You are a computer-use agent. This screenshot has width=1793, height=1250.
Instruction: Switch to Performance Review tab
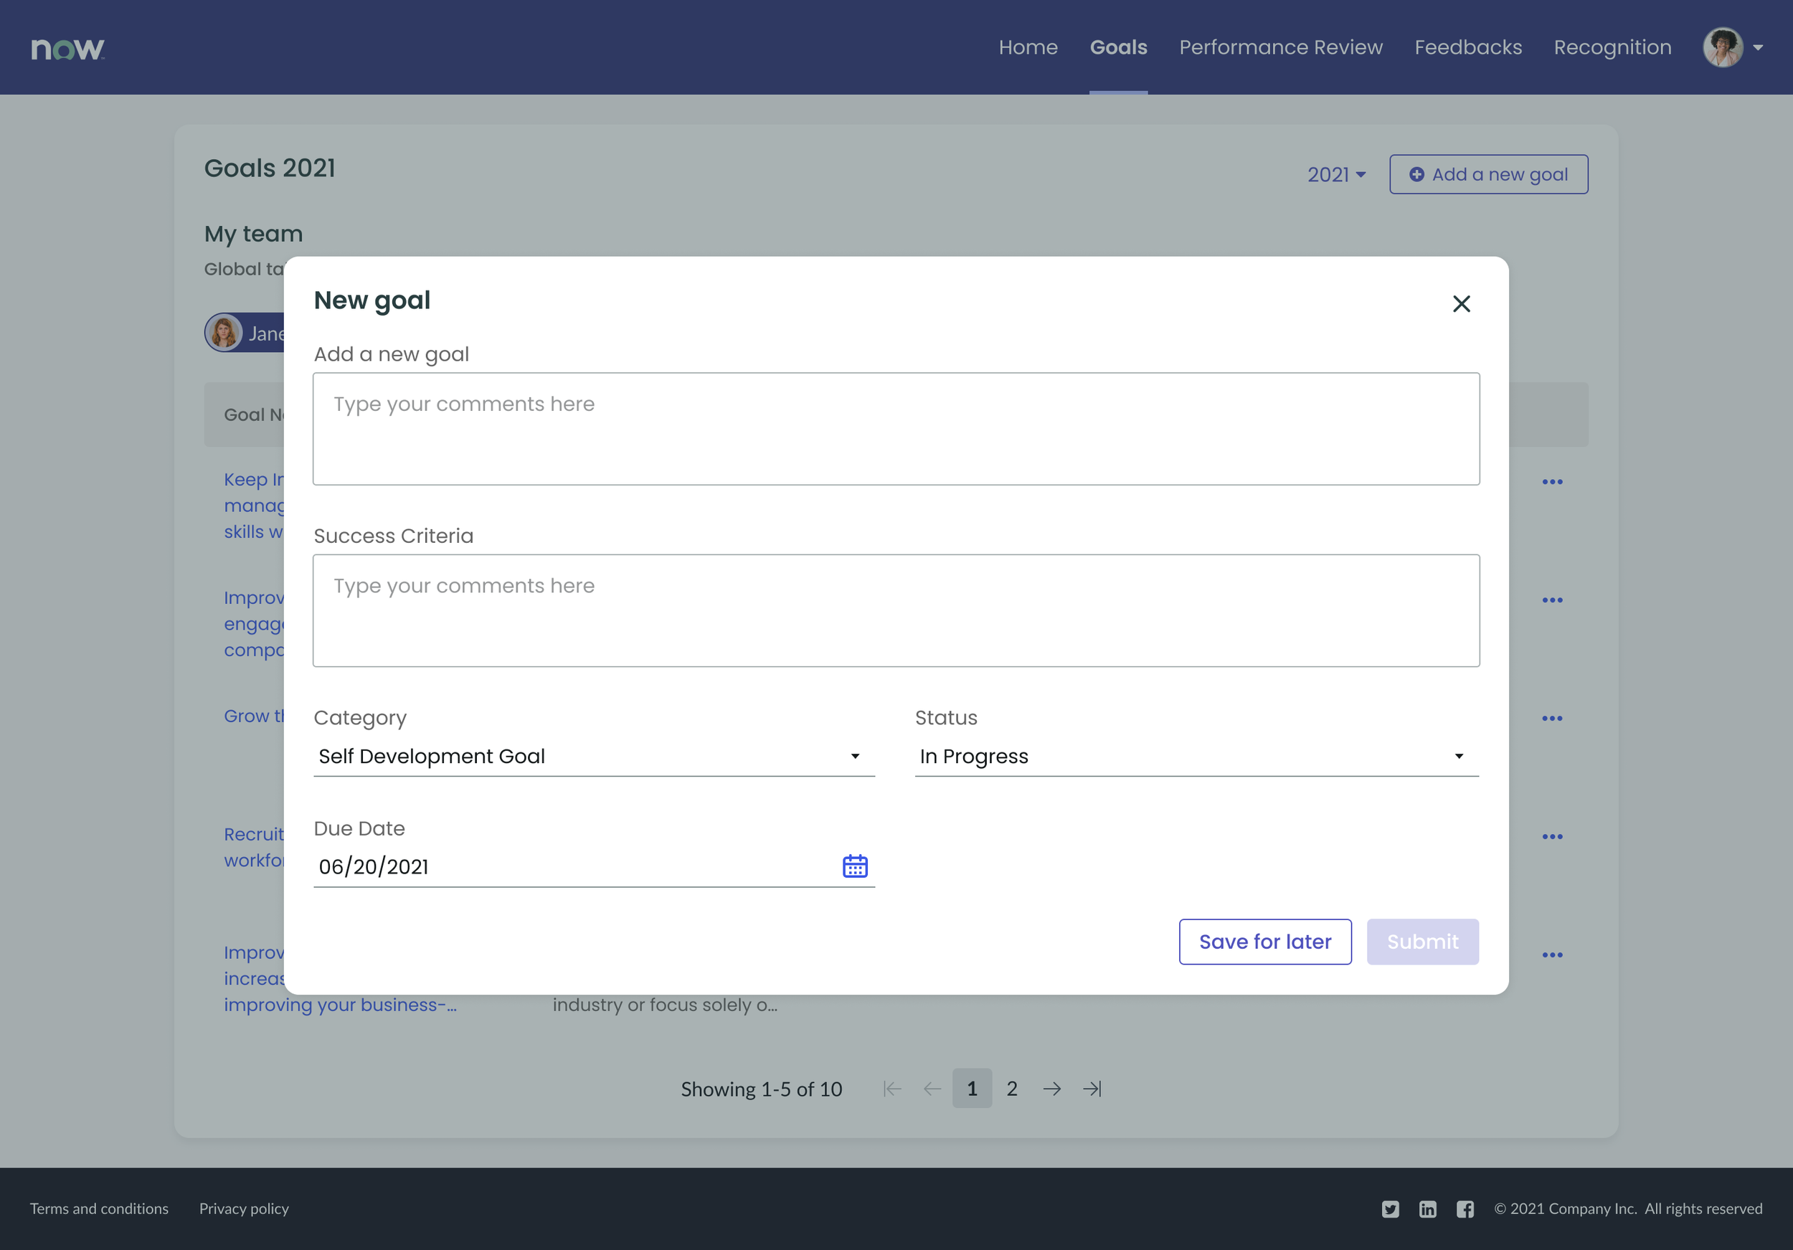(1280, 47)
